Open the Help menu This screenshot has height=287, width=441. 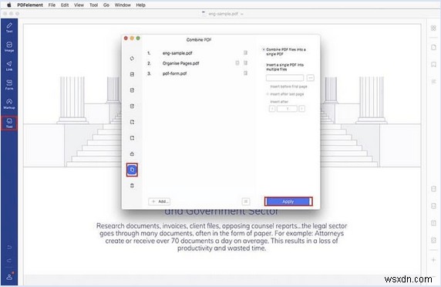coord(140,5)
